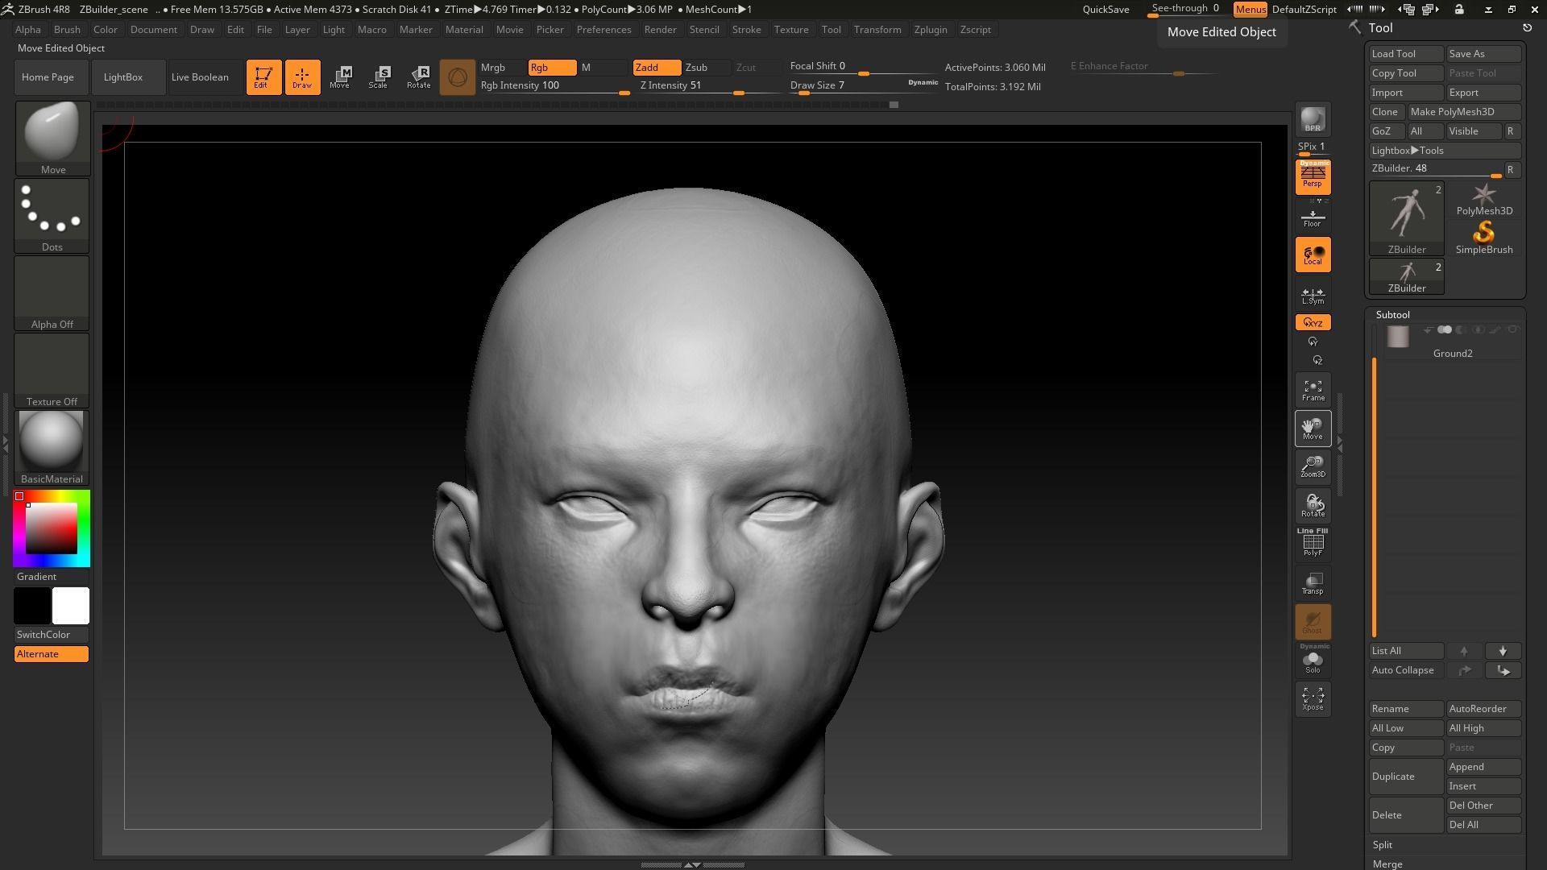1547x870 pixels.
Task: Toggle the XYZ rotation mode
Action: (1313, 323)
